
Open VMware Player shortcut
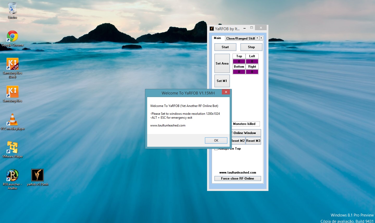pyautogui.click(x=12, y=150)
